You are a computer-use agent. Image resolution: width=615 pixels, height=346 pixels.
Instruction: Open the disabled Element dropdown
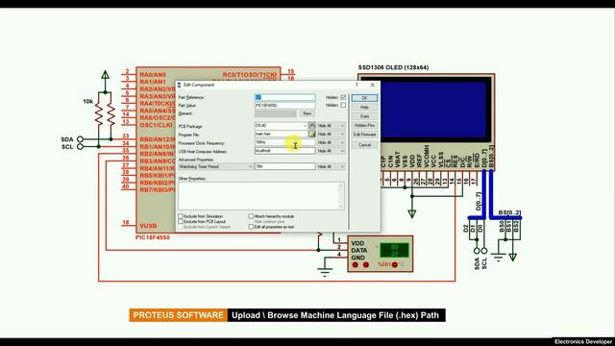point(276,113)
